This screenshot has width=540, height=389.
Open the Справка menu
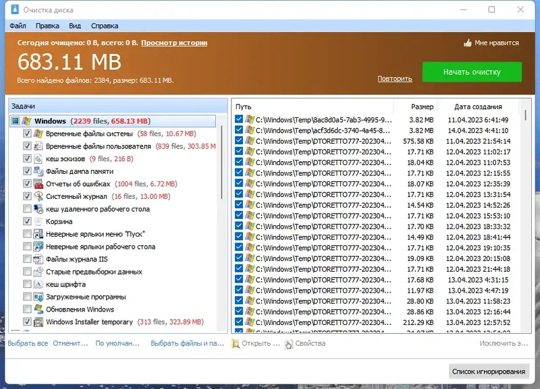(105, 26)
